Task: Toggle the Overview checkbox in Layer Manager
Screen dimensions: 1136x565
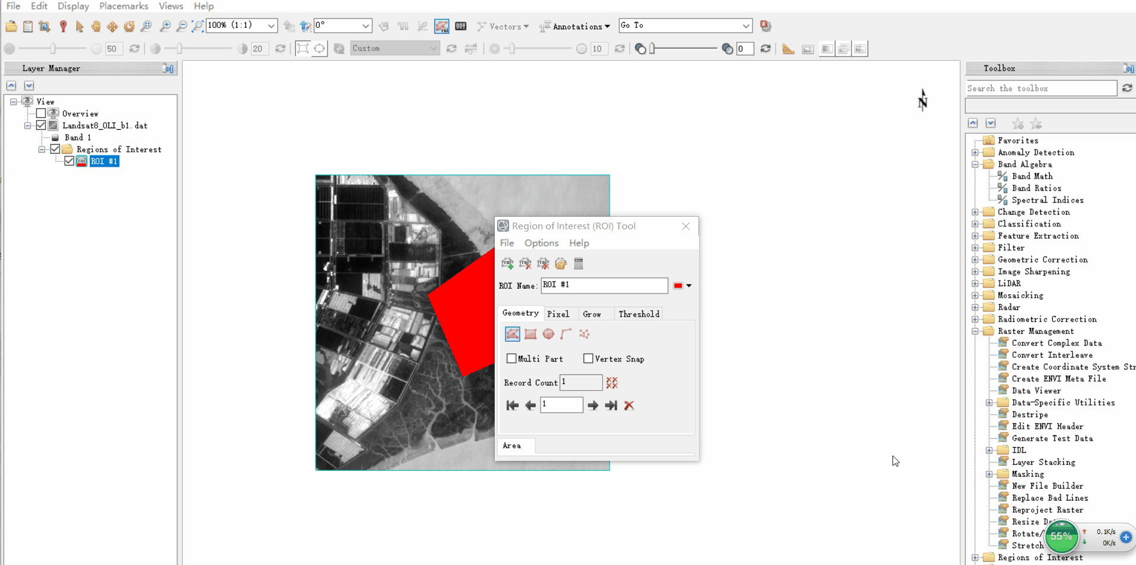Action: pos(41,113)
